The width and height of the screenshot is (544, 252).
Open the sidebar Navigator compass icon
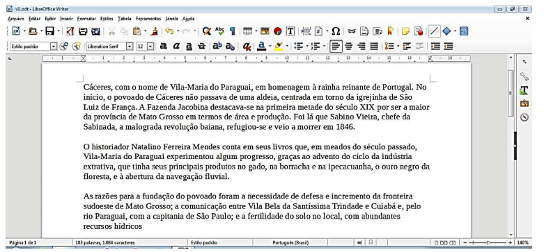pyautogui.click(x=524, y=117)
